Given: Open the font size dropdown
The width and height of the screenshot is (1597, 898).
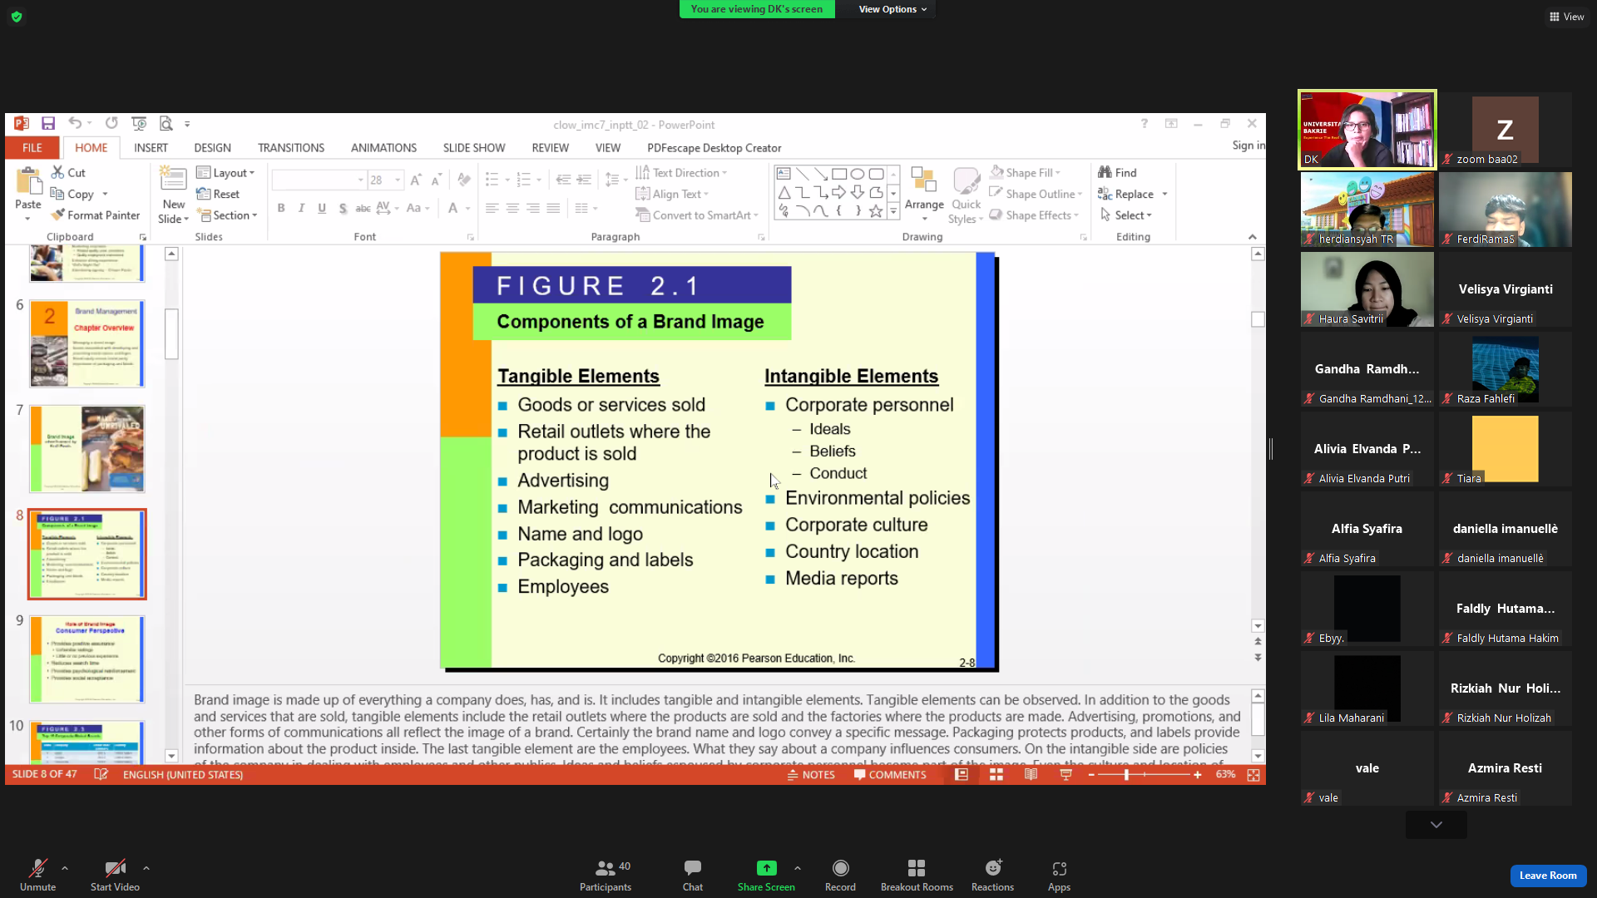Looking at the screenshot, I should (398, 180).
